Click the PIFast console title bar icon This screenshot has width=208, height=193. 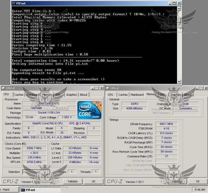tap(13, 3)
